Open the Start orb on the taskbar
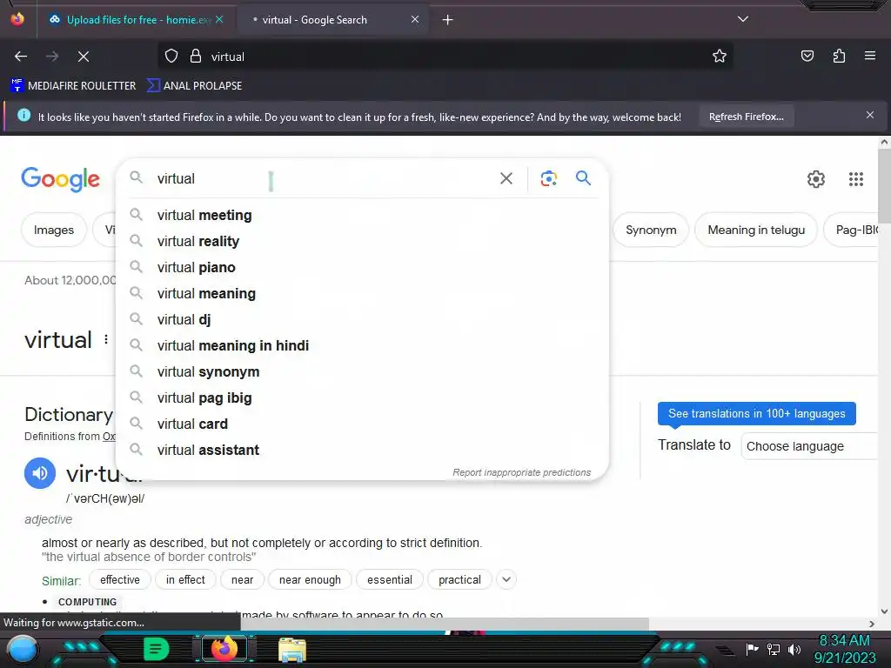The width and height of the screenshot is (891, 668). (x=23, y=651)
